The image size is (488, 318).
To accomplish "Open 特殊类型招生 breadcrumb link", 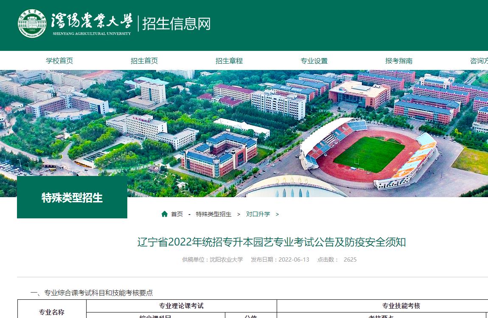I will pyautogui.click(x=213, y=214).
